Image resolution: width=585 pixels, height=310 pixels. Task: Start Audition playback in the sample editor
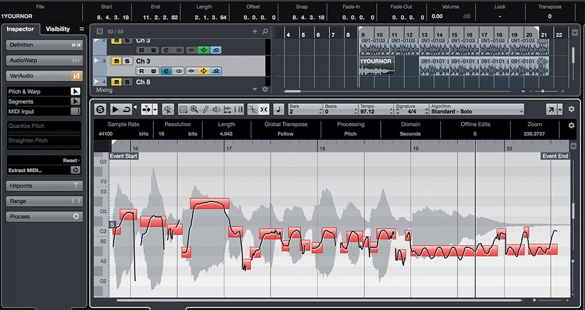115,109
